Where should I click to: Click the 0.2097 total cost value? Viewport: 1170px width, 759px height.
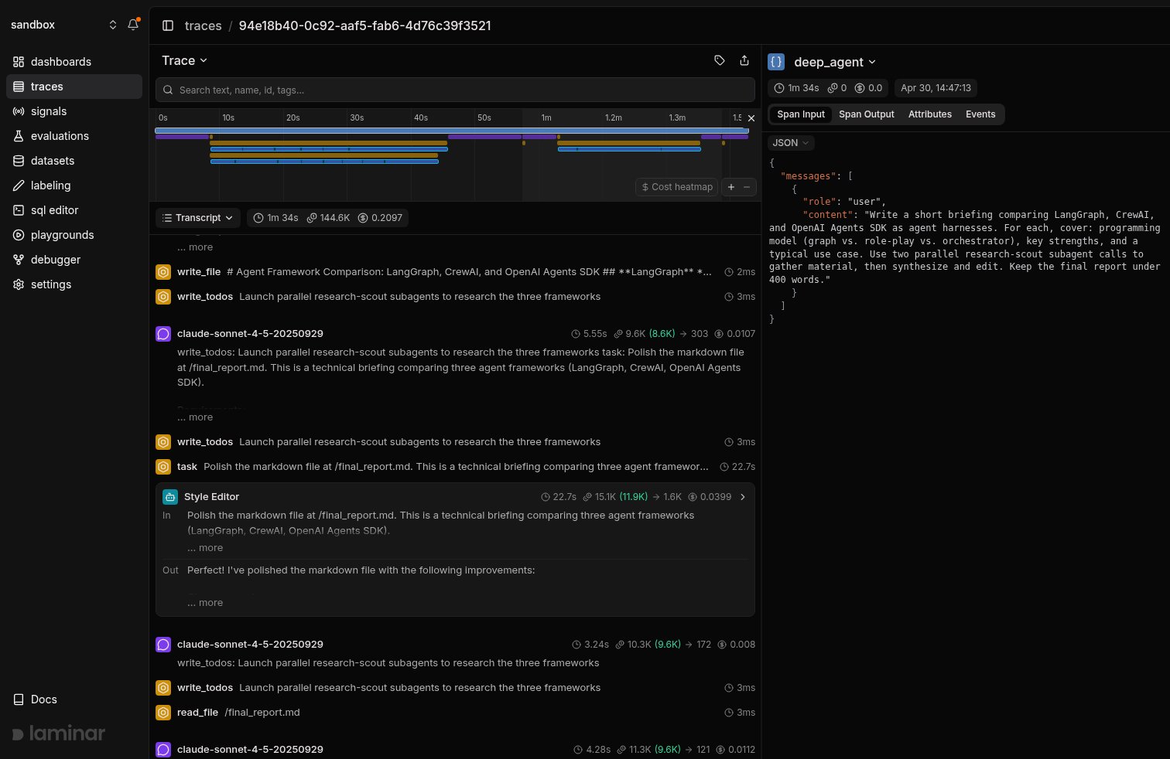tap(381, 218)
